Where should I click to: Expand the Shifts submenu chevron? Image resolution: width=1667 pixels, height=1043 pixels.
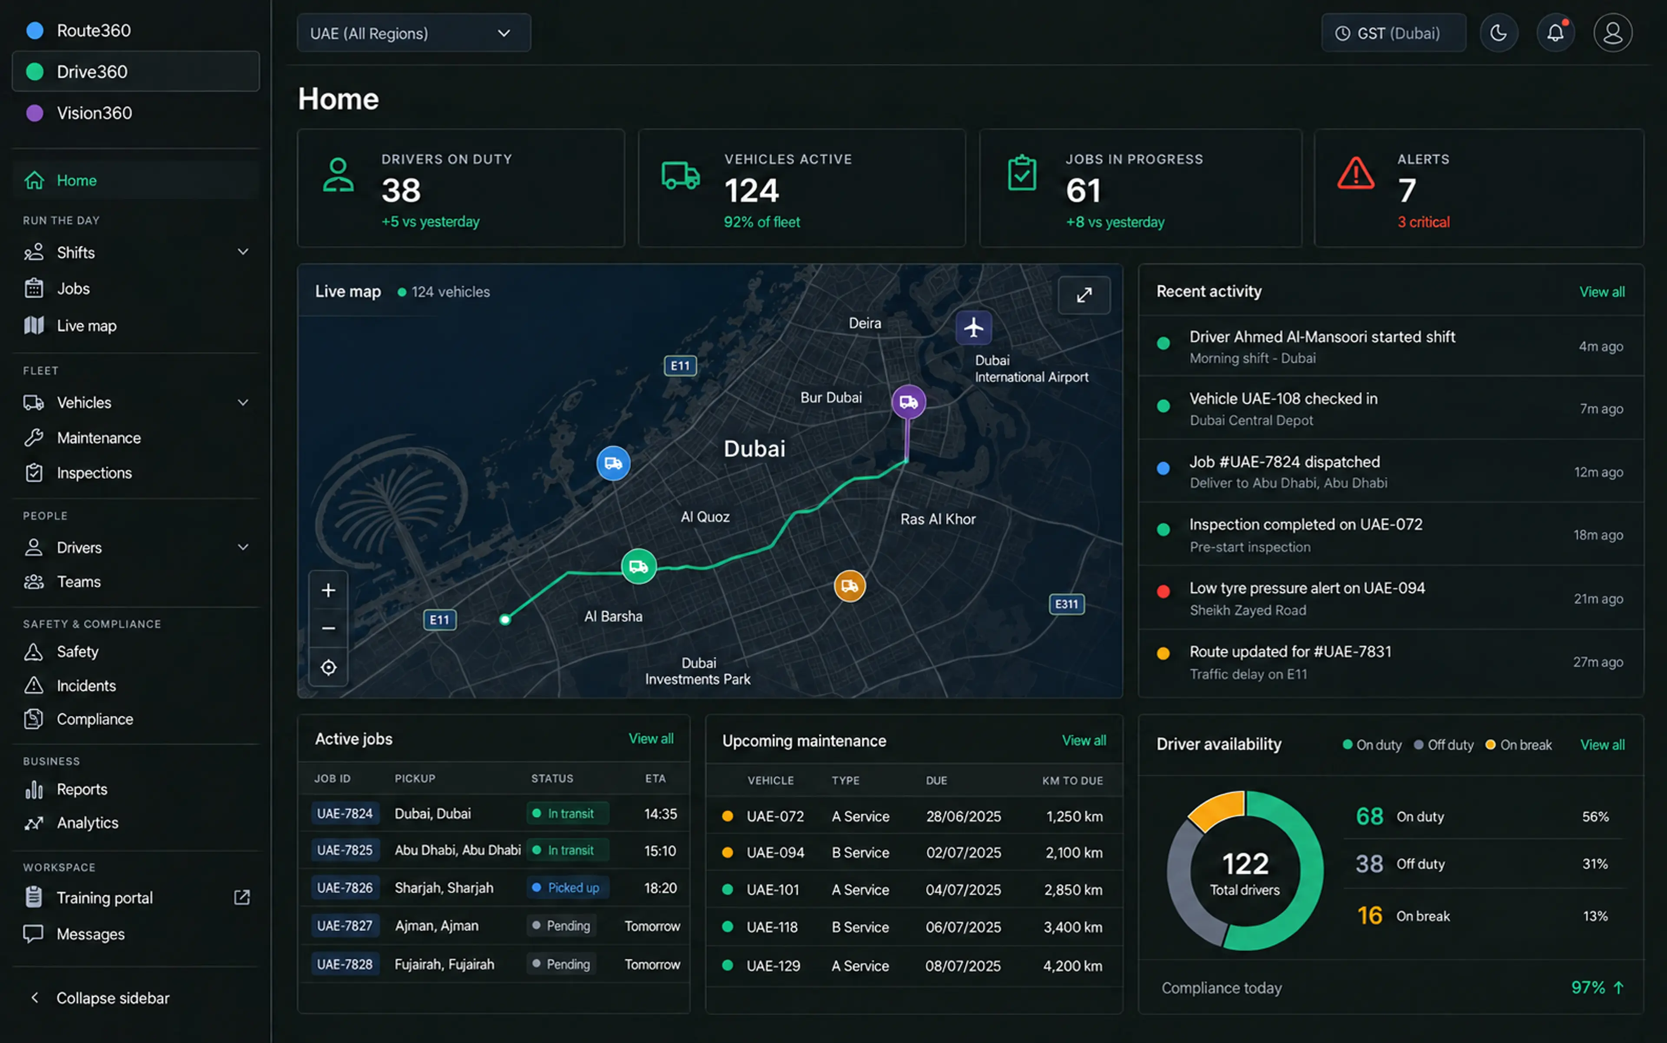(243, 252)
